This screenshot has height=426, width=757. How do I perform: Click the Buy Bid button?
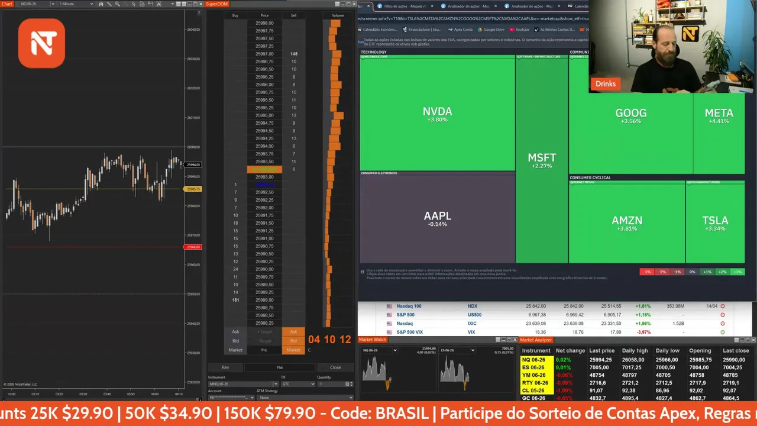[235, 341]
